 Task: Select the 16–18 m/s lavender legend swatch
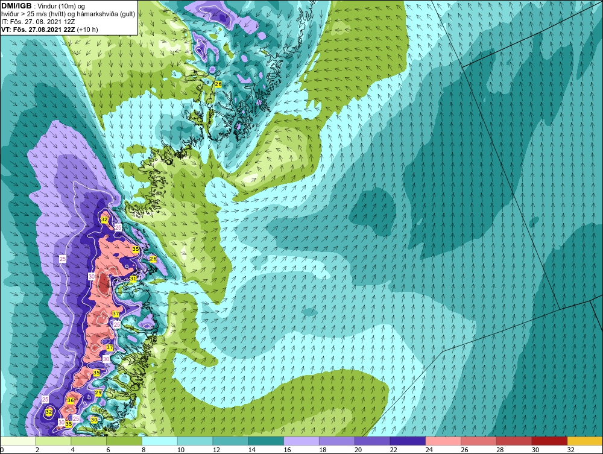point(301,441)
